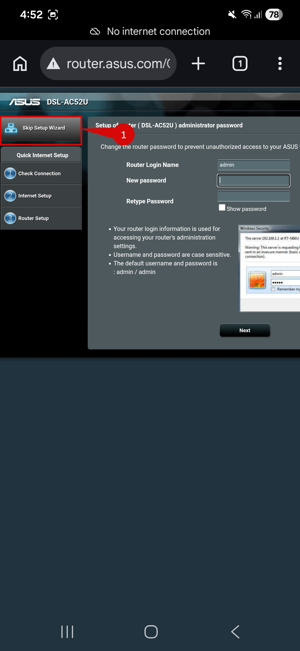Viewport: 300px width, 651px height.
Task: Tap the Android back navigation button
Action: 235,632
